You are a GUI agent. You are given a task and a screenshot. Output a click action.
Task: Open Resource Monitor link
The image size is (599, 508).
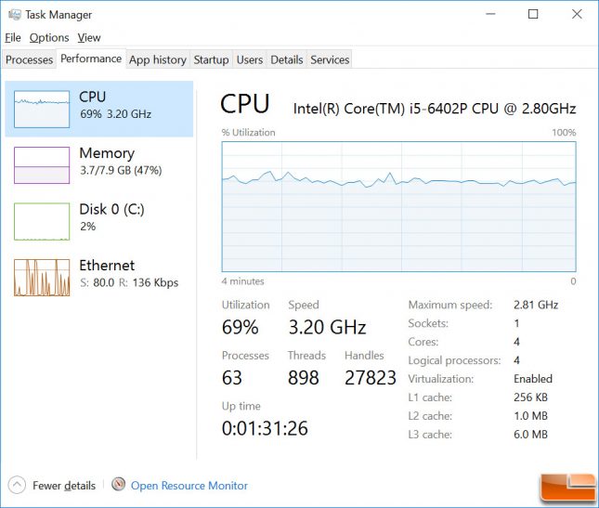[x=189, y=486]
